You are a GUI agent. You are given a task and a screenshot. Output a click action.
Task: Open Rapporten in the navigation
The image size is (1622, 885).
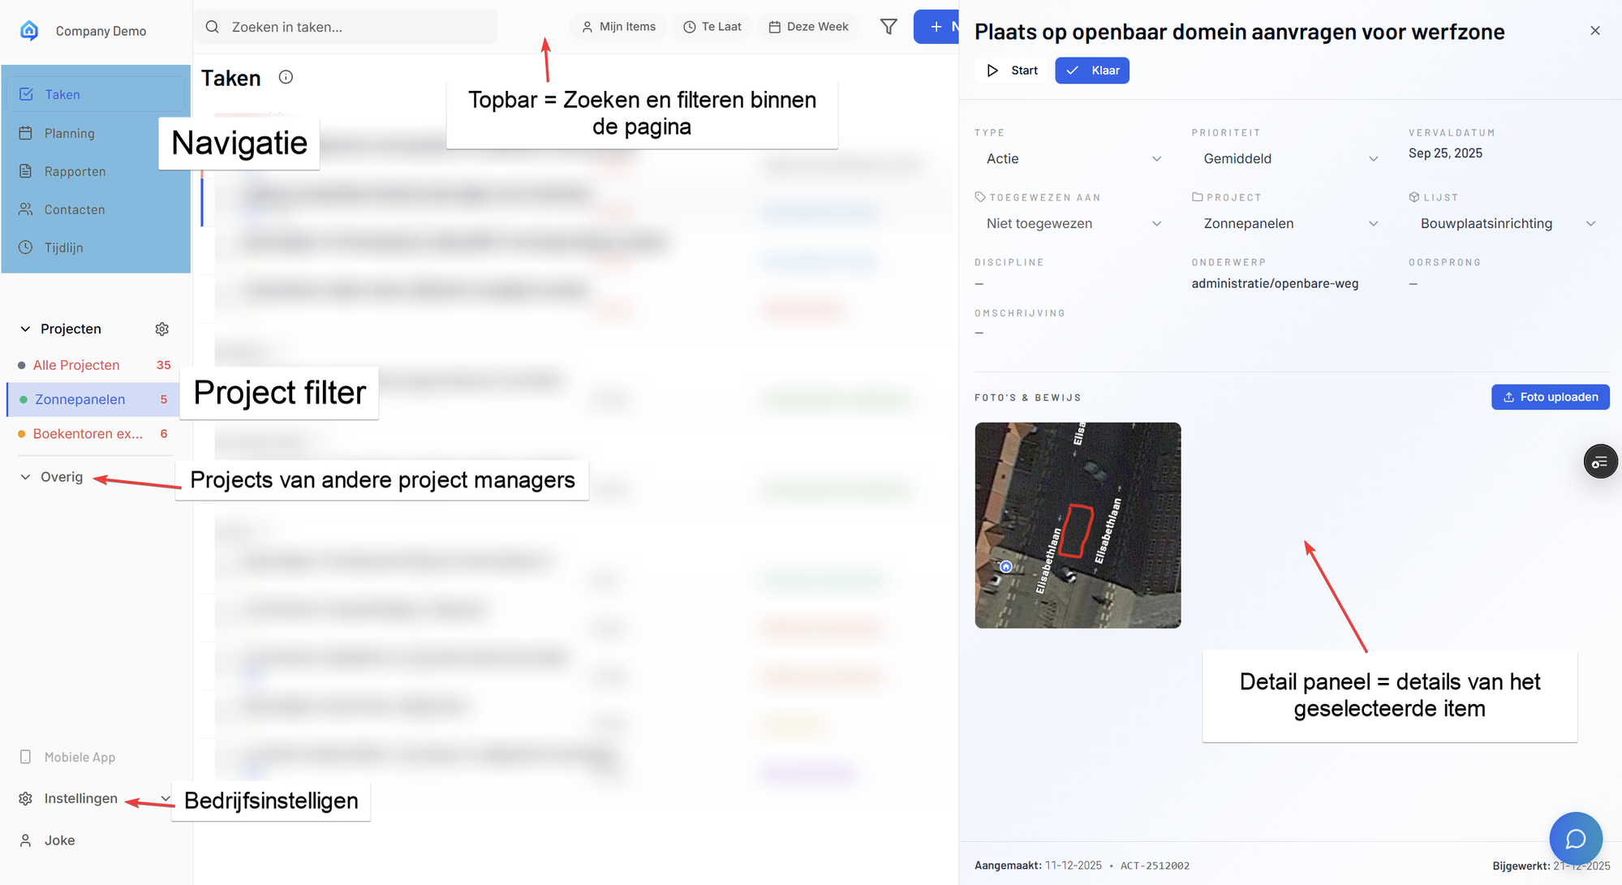[75, 171]
